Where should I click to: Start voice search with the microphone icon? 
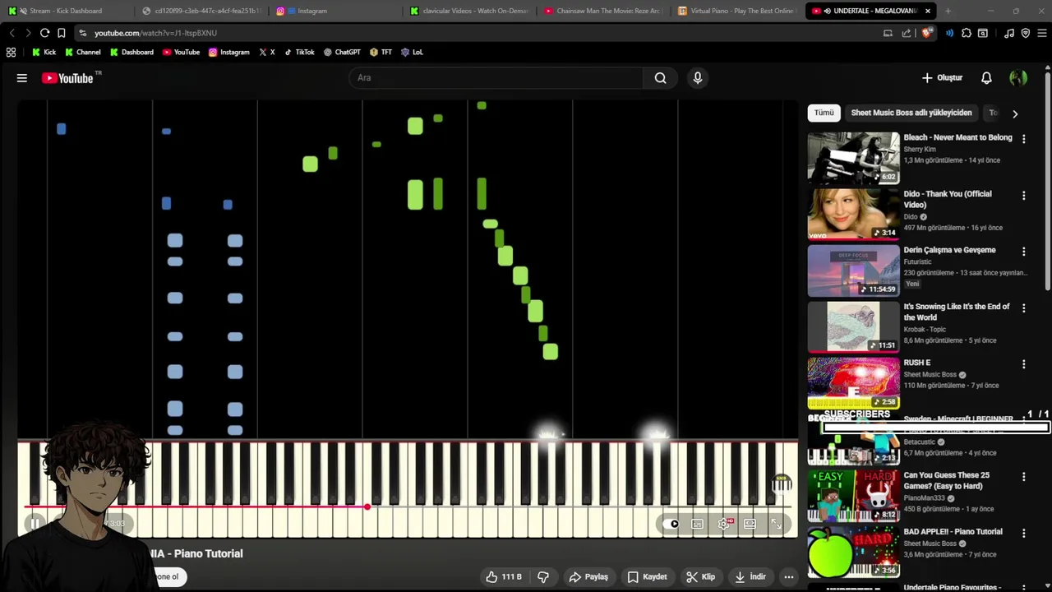698,78
